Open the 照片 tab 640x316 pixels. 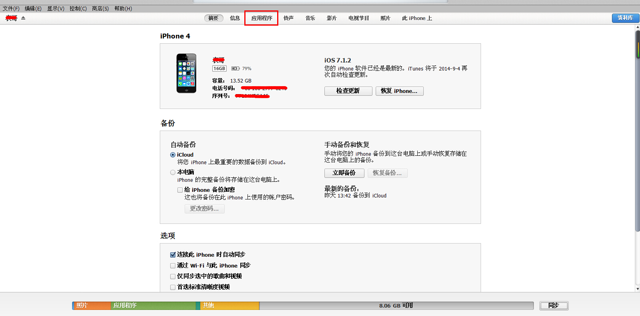385,18
